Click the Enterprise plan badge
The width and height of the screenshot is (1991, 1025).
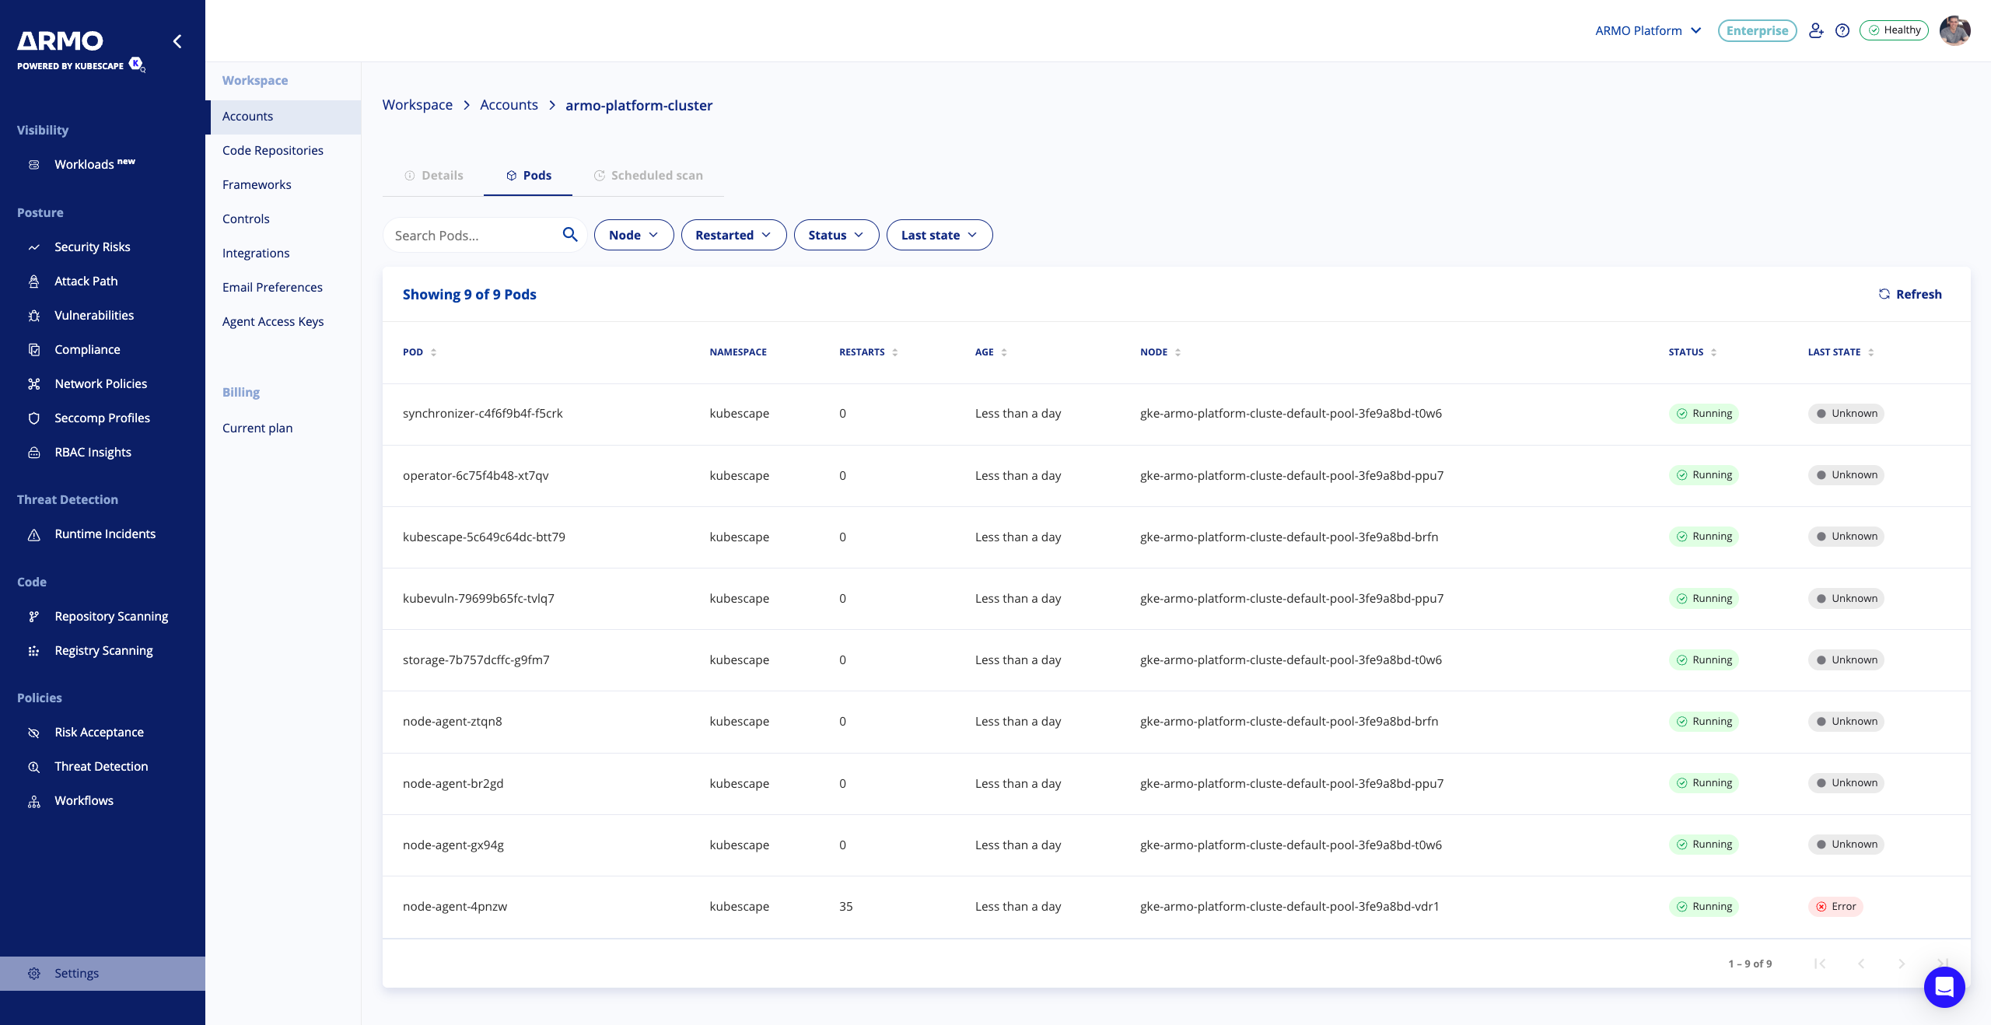coord(1757,30)
